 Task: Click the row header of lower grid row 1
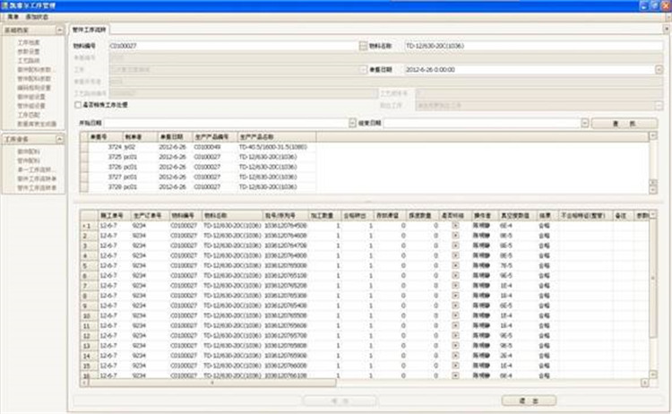87,226
